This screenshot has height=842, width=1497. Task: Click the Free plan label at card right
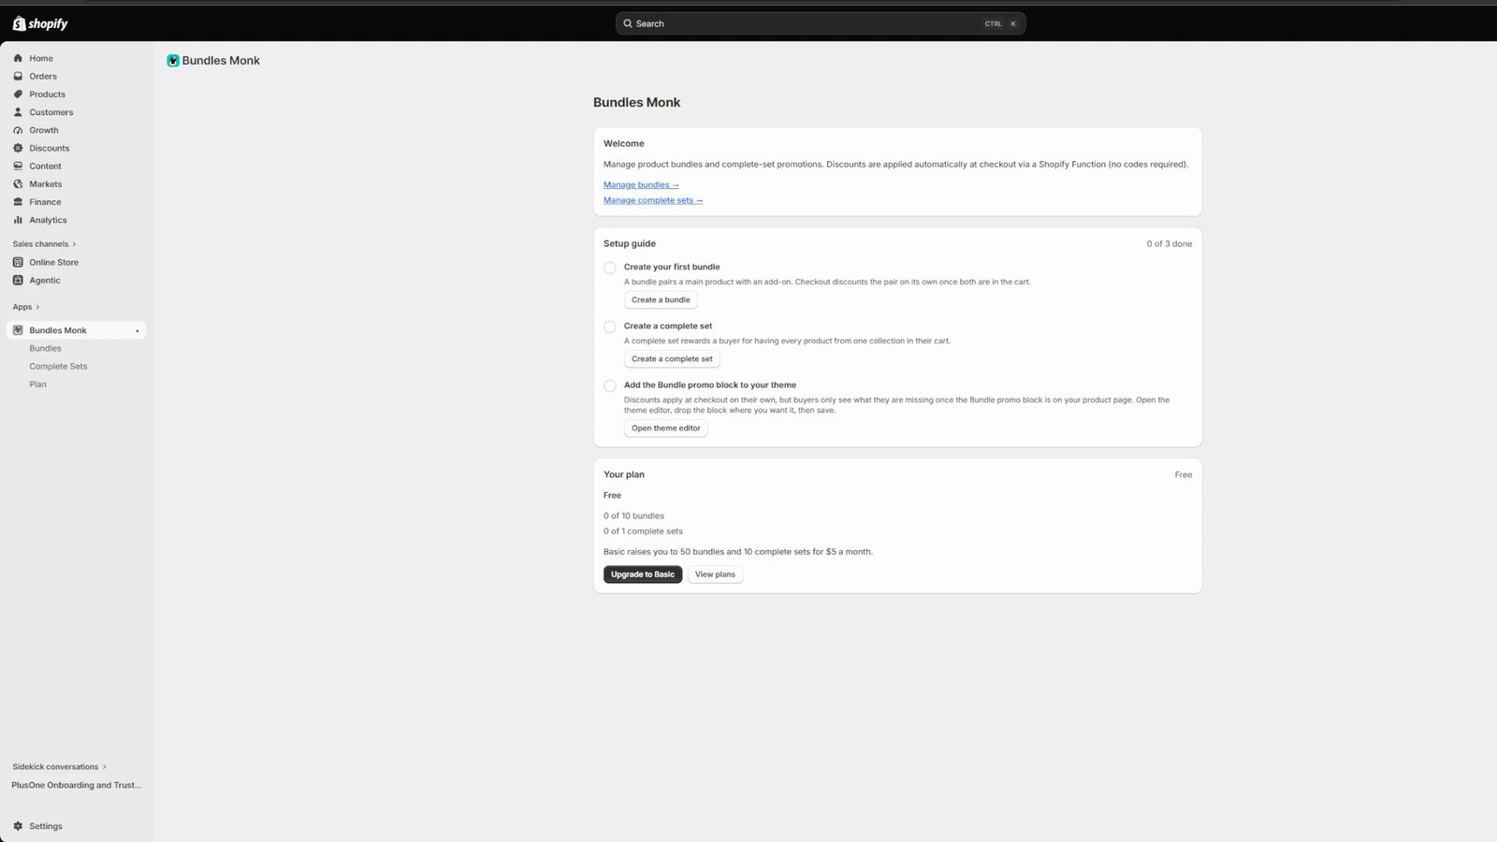1184,475
